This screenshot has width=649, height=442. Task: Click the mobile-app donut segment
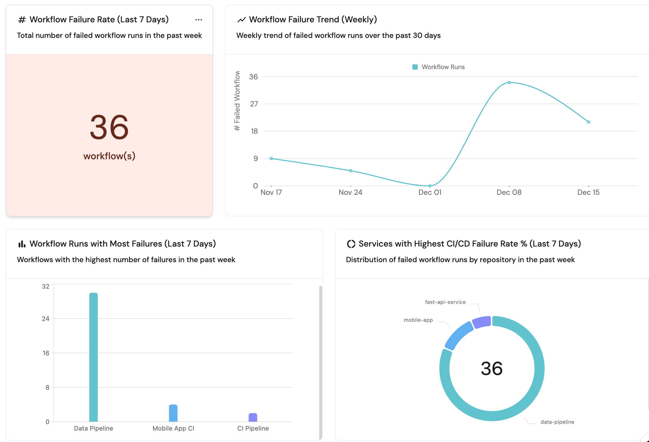[x=458, y=335]
